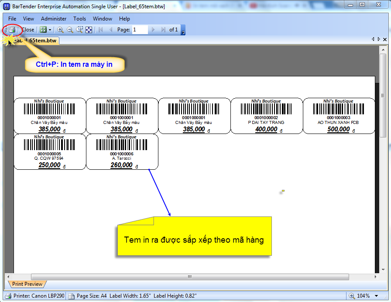Click the Zoom Out magnifier icon
The height and width of the screenshot is (302, 391).
70,30
